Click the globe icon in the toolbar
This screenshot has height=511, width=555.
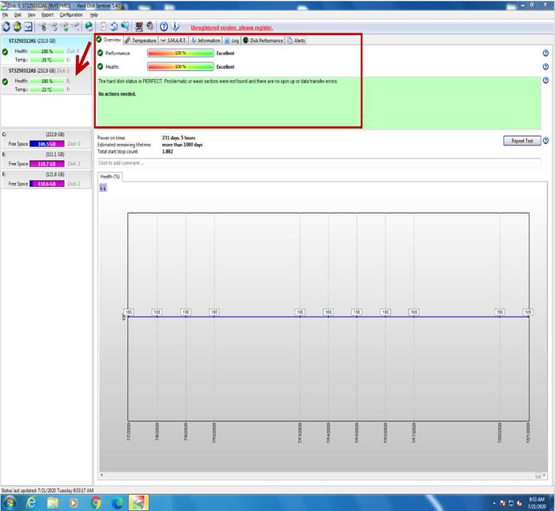(89, 26)
